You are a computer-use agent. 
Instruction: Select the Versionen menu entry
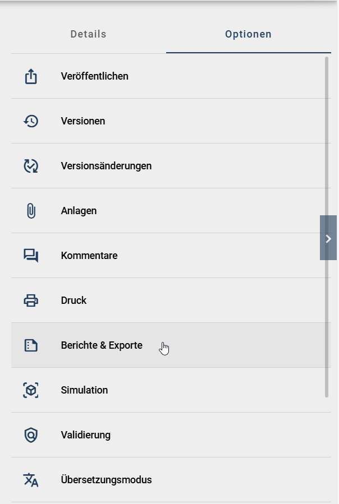(83, 121)
